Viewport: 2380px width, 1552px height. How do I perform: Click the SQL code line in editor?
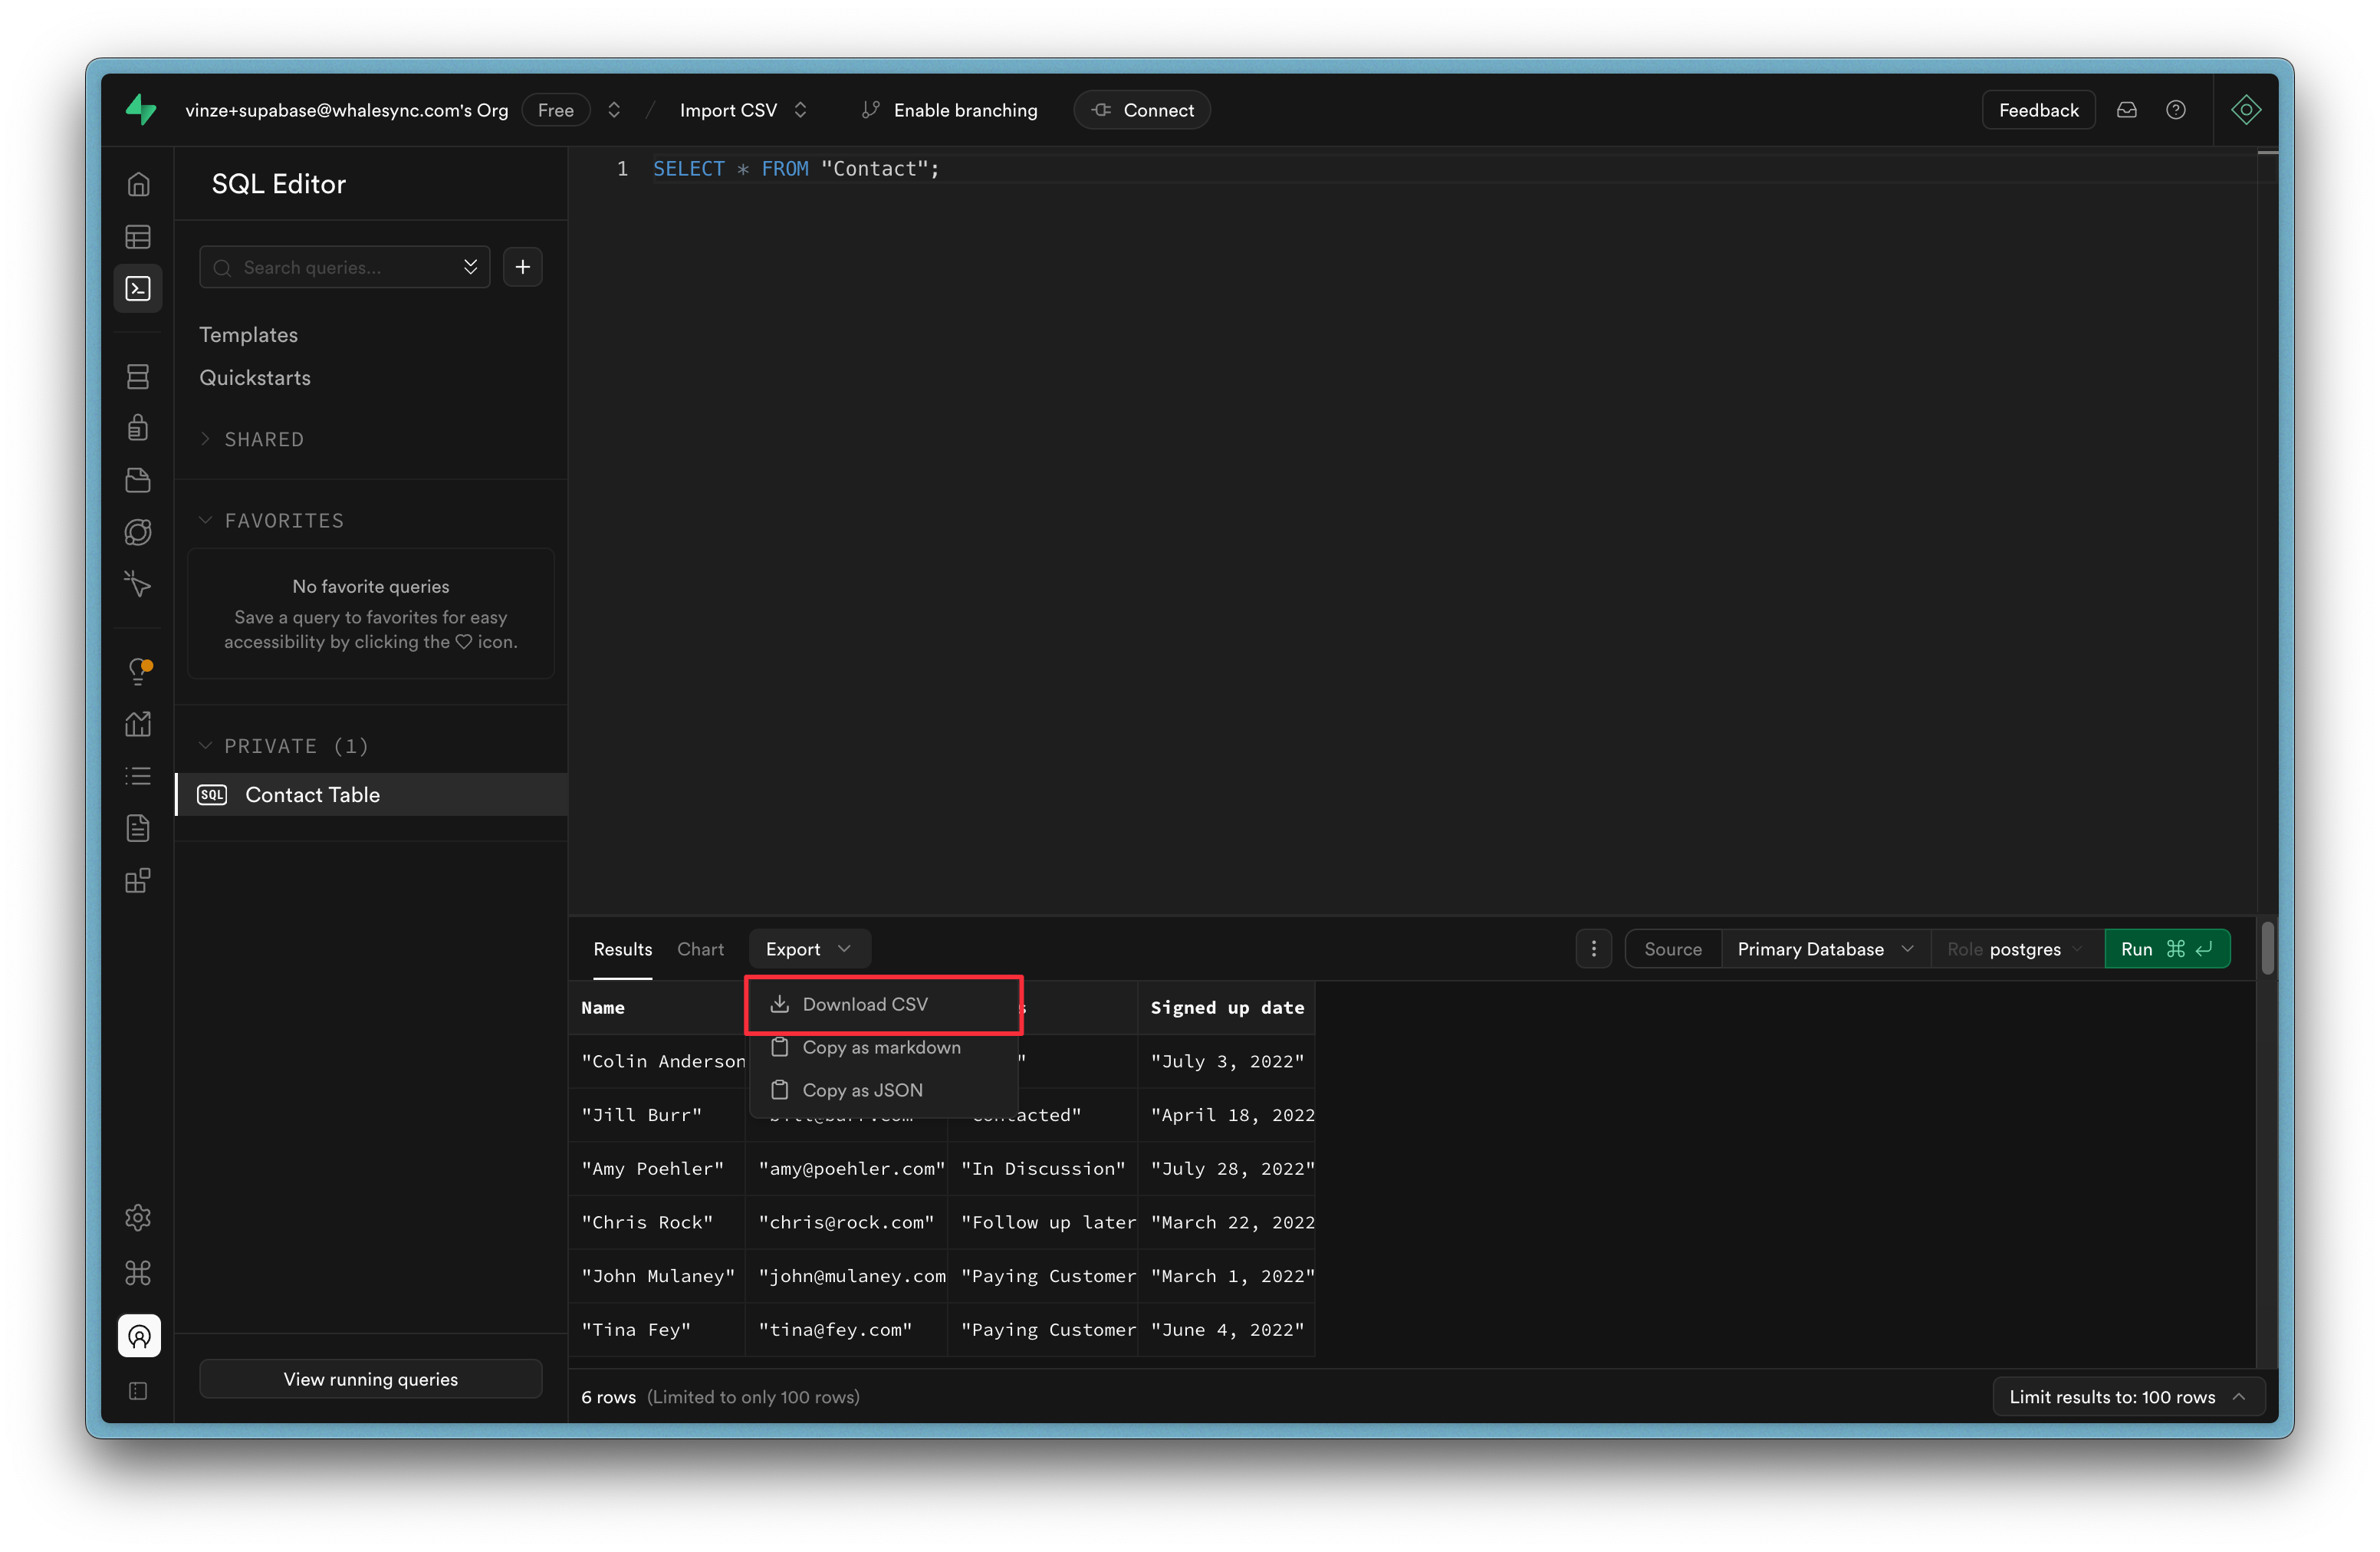(796, 169)
